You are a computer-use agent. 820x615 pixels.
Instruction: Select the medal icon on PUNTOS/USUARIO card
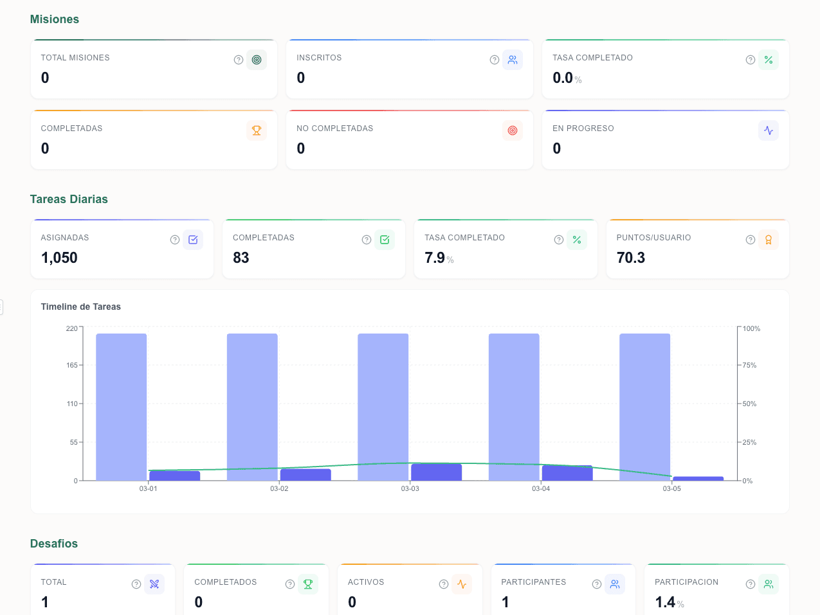(x=769, y=239)
